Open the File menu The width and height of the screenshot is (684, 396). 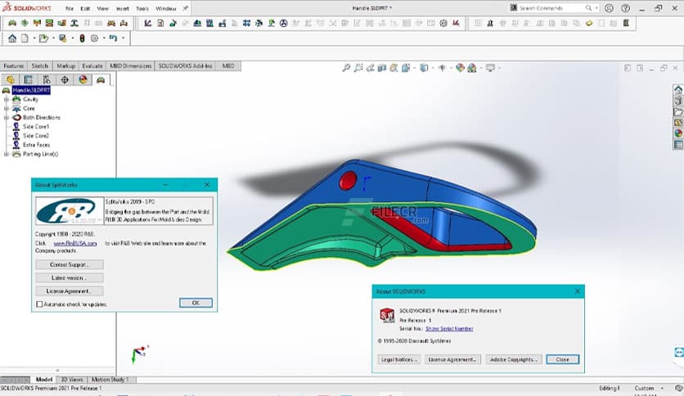[70, 8]
